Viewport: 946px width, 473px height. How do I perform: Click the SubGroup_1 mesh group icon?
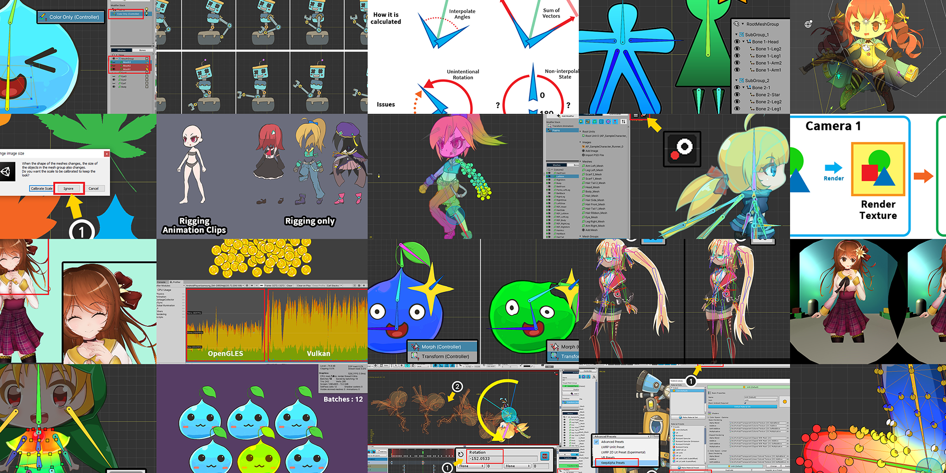coord(742,34)
